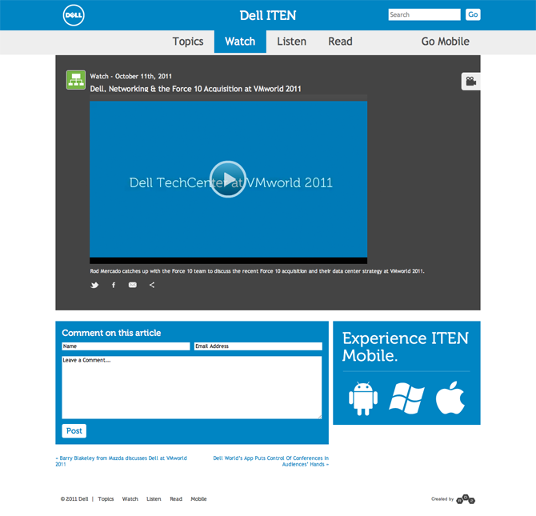The height and width of the screenshot is (516, 536).
Task: Focus the Search input field
Action: coord(424,14)
